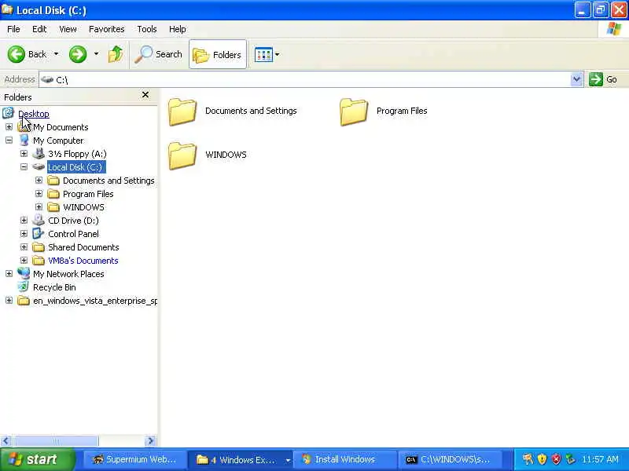Open the Windows Explorer taskbar group
The width and height of the screenshot is (629, 471).
240,459
